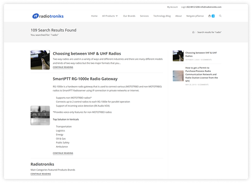Image resolution: width=252 pixels, height=183 pixels.
Task: Open the VHF & UHF Radios post thumbnail
Action: pos(40,60)
